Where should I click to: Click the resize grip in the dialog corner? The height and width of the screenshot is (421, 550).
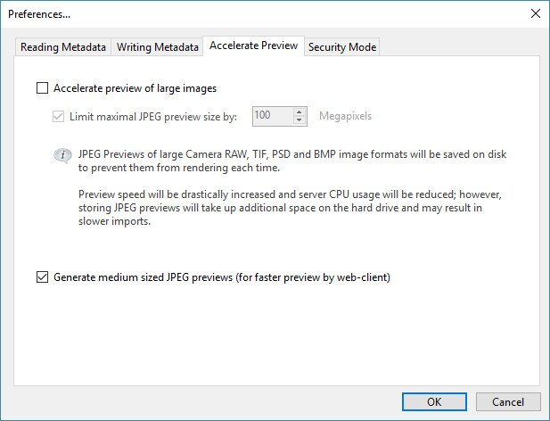[544, 415]
